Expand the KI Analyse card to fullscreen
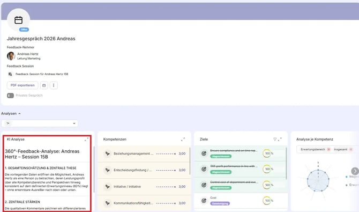Screen dimensions: 359x212 86,139
